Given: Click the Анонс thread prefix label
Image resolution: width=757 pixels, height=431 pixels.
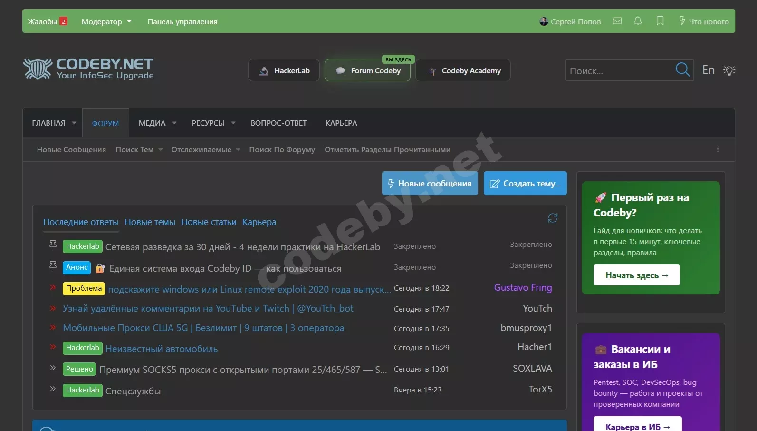Looking at the screenshot, I should point(77,267).
